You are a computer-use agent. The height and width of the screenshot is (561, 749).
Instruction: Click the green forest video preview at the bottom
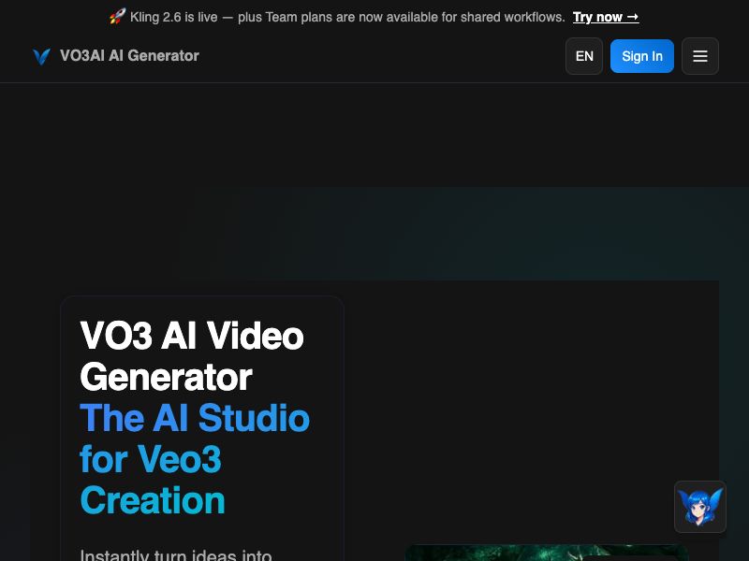point(546,554)
